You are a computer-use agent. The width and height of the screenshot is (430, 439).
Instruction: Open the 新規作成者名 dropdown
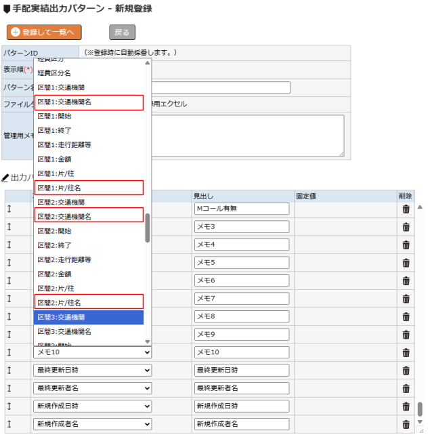tap(92, 424)
